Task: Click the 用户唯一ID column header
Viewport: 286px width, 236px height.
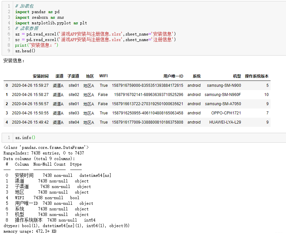Action: [173, 76]
